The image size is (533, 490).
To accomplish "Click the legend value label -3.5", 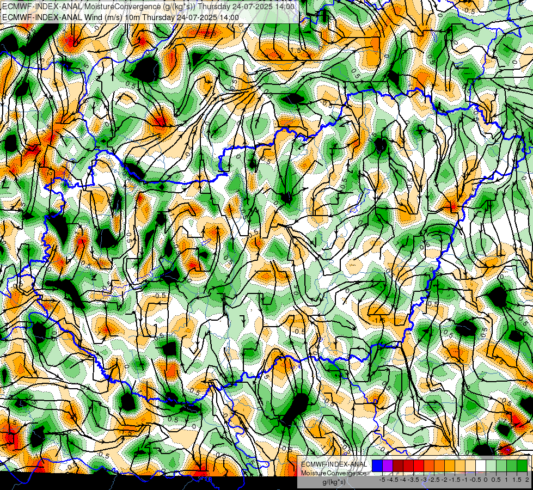I will [x=413, y=480].
